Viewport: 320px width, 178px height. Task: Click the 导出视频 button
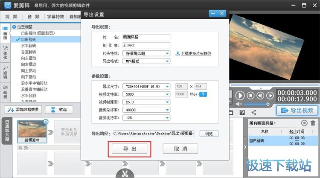click(297, 110)
